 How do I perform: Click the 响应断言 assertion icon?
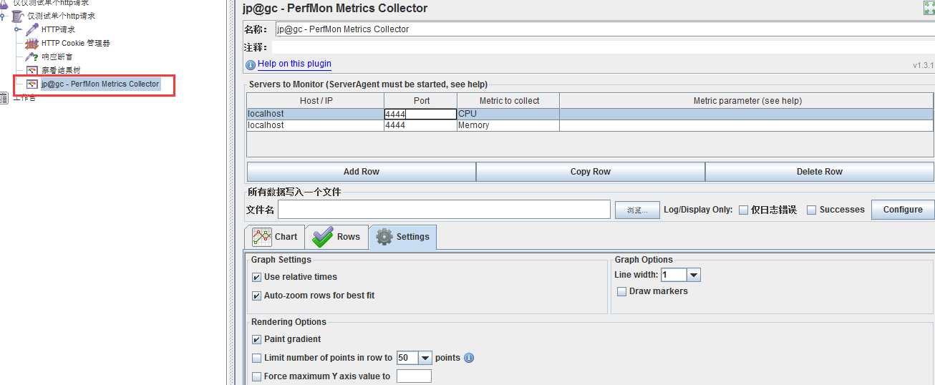tap(32, 57)
